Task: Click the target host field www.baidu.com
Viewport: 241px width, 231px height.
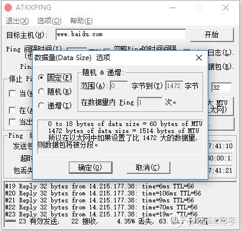Action: click(121, 34)
